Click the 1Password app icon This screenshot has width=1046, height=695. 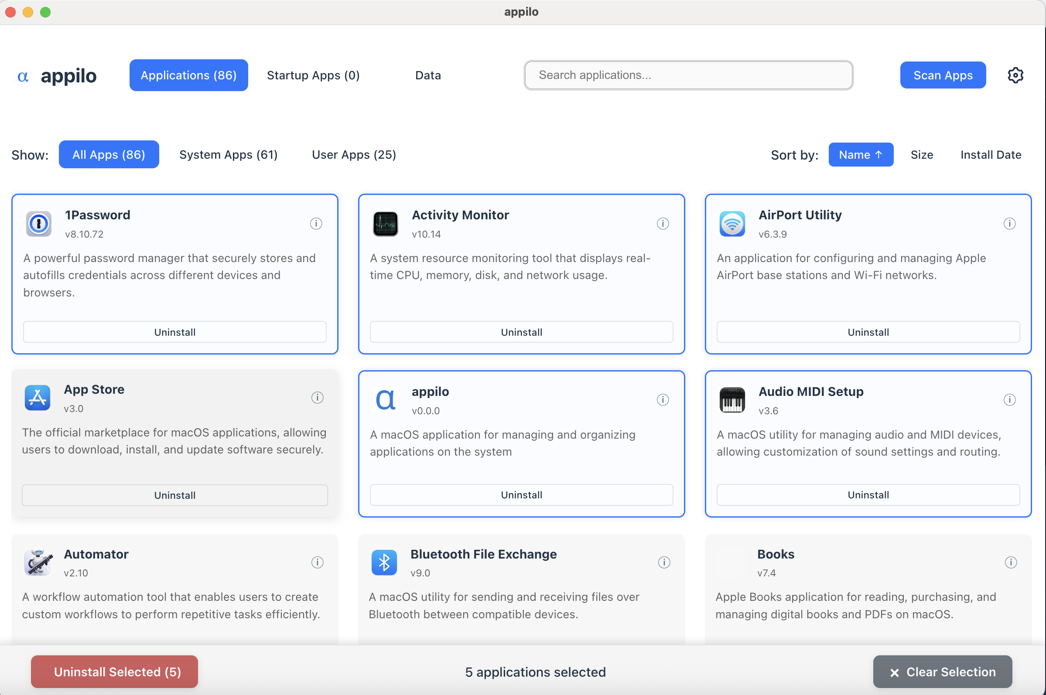(x=38, y=224)
